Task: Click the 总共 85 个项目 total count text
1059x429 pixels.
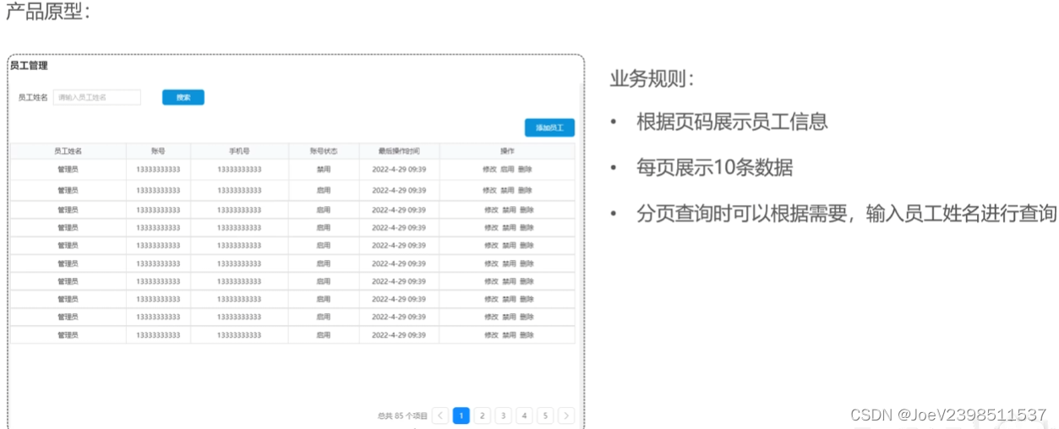Action: (x=402, y=415)
